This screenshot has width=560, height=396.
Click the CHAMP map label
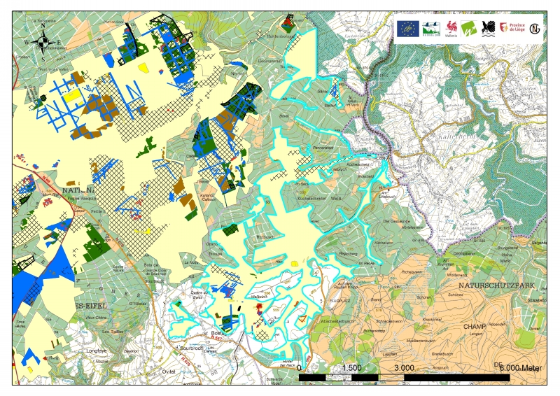point(474,327)
